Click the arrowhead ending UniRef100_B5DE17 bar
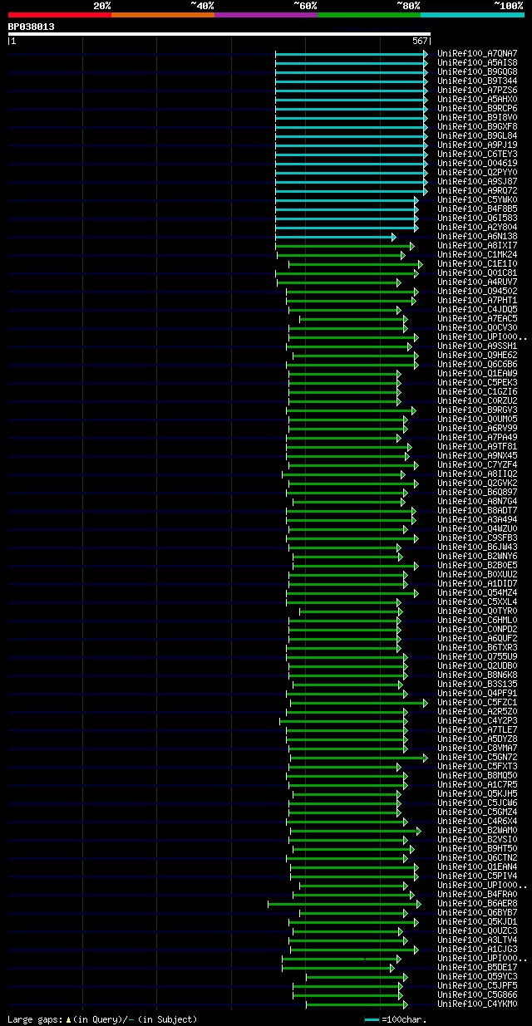 point(392,967)
